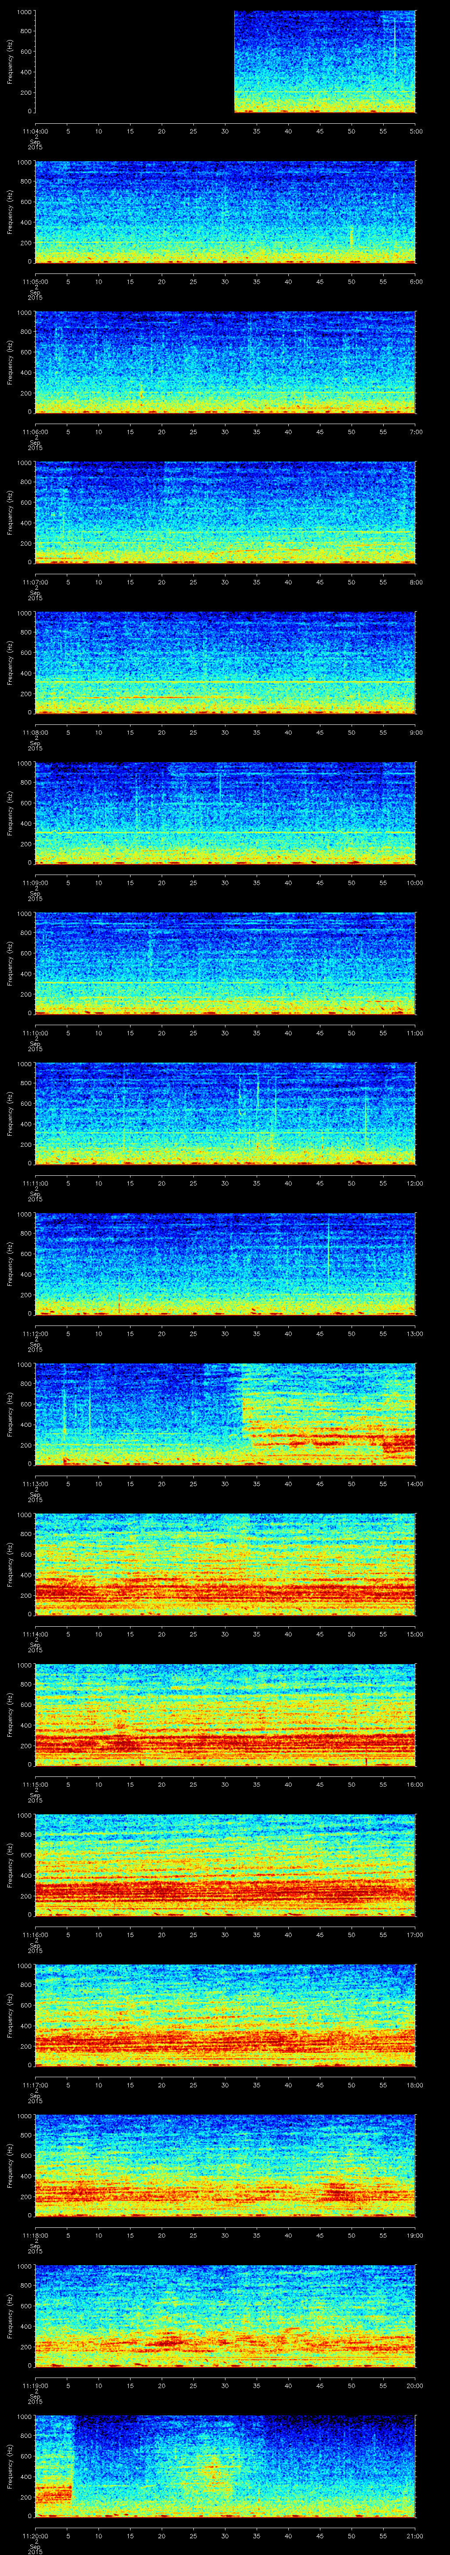
Task: Click the 11:19:00 spectrogram panel
Action: tap(225, 2316)
